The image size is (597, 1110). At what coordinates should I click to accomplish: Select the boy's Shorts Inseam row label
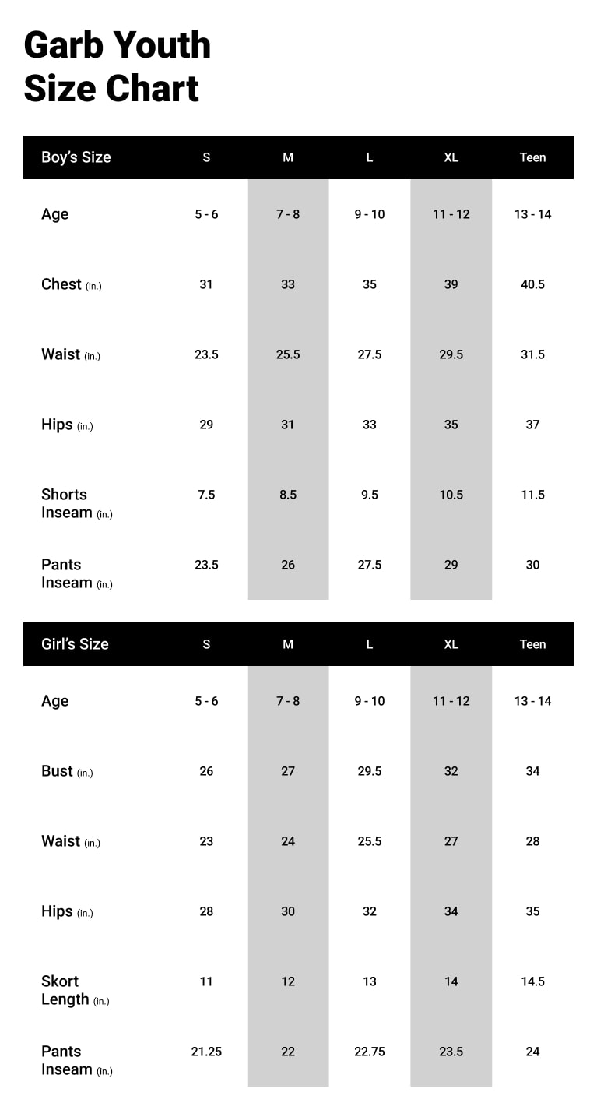(66, 503)
